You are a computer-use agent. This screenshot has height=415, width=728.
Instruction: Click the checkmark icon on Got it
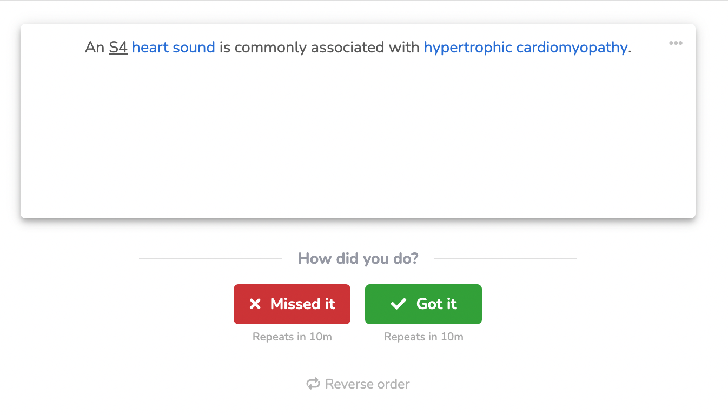pos(398,304)
